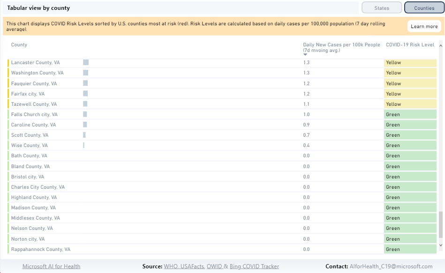This screenshot has height=273, width=445.
Task: Click the Green risk cell for Falls Church city
Action: coord(410,114)
